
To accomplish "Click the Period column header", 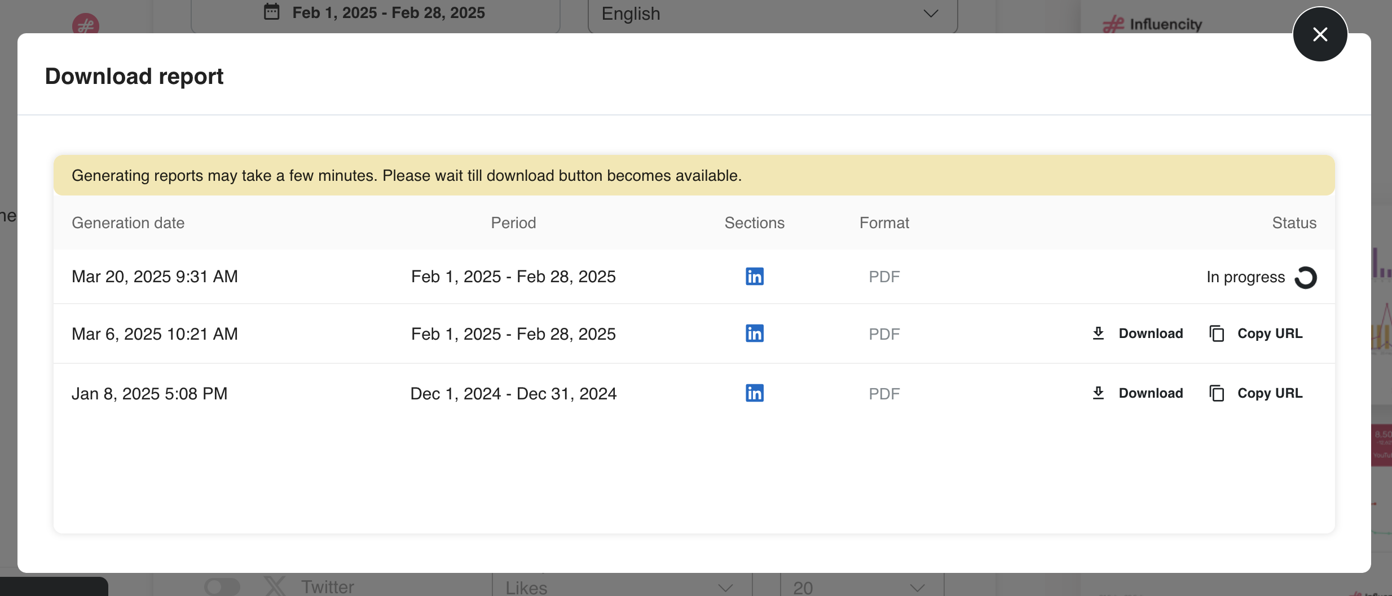I will 513,223.
